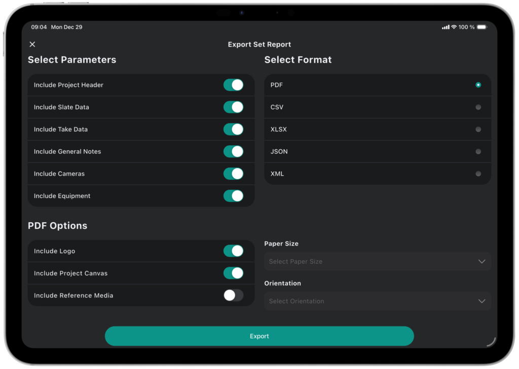This screenshot has width=519, height=369.
Task: Toggle Include Logo in PDF Options
Action: tap(233, 251)
